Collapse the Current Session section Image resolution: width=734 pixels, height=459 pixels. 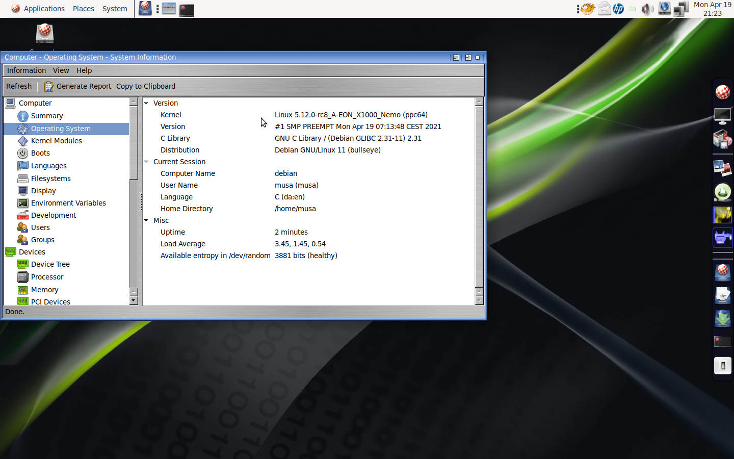(x=146, y=162)
